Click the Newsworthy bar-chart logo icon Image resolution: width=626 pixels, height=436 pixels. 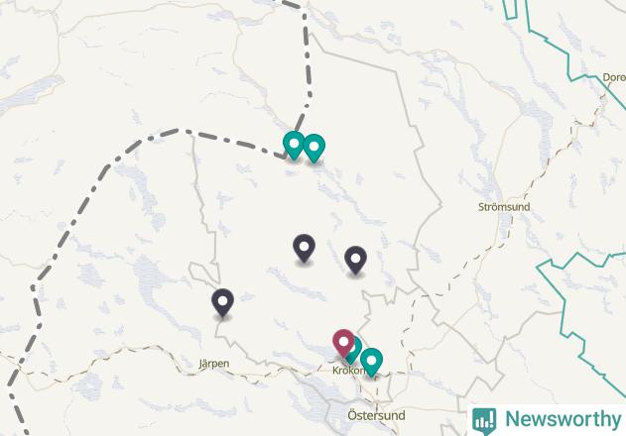[484, 421]
